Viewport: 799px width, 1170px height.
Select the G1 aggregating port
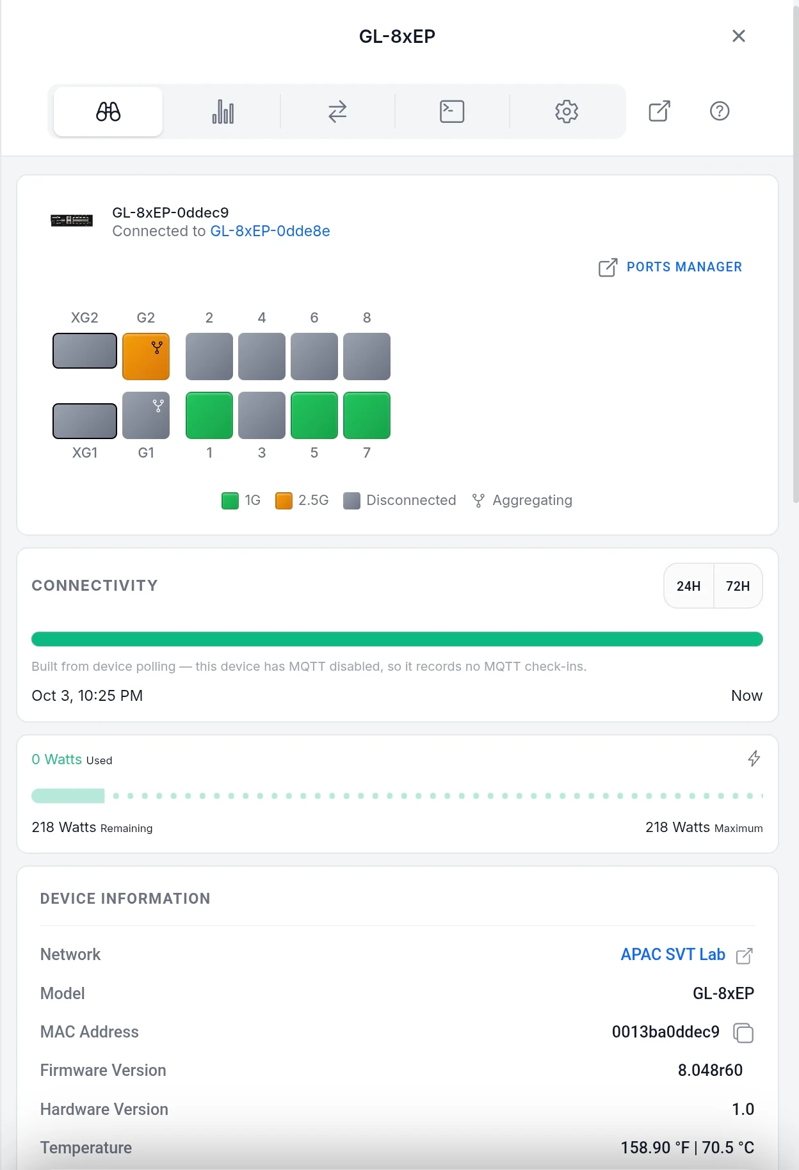(146, 415)
